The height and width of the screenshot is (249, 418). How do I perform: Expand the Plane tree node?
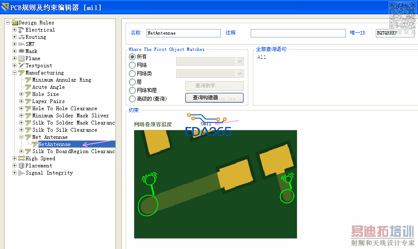(15, 58)
